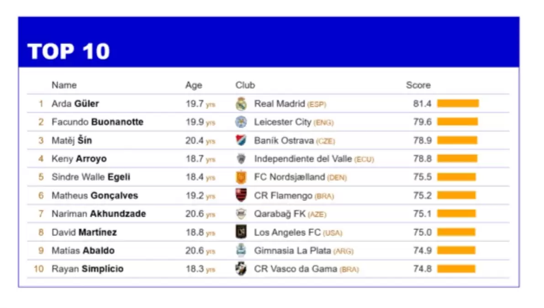Click the Los Angeles FC crest
Viewport: 544px width, 308px height.
click(x=241, y=232)
